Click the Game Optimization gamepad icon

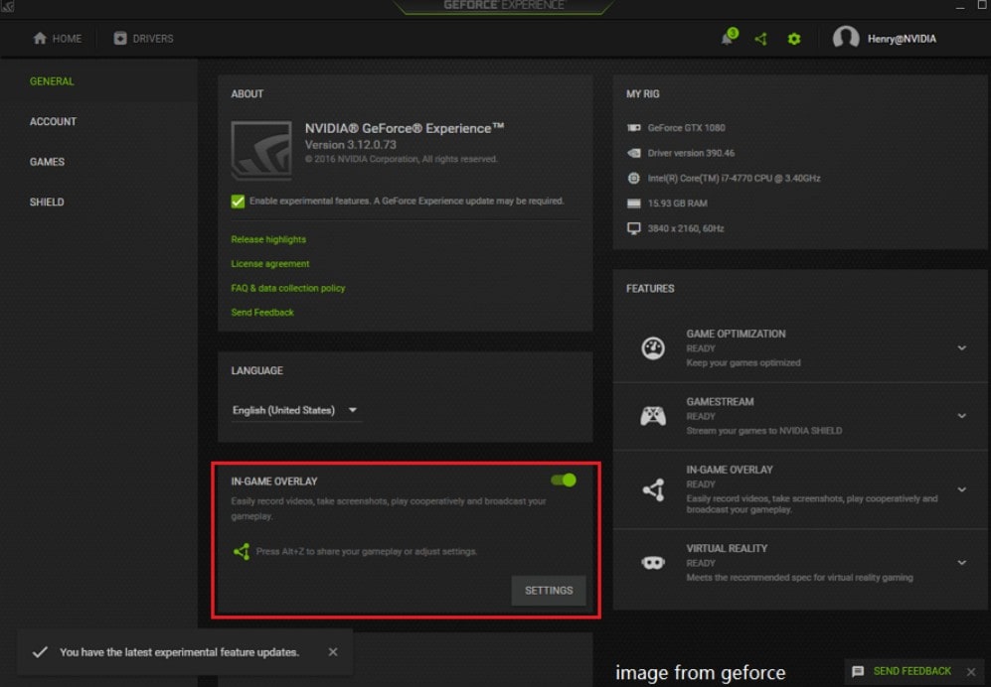pos(654,347)
